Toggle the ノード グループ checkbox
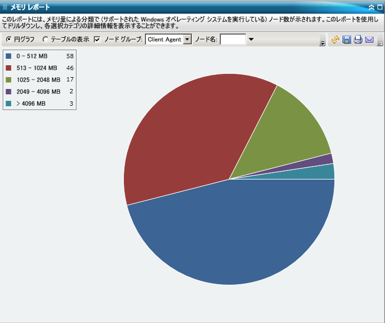 [x=97, y=39]
